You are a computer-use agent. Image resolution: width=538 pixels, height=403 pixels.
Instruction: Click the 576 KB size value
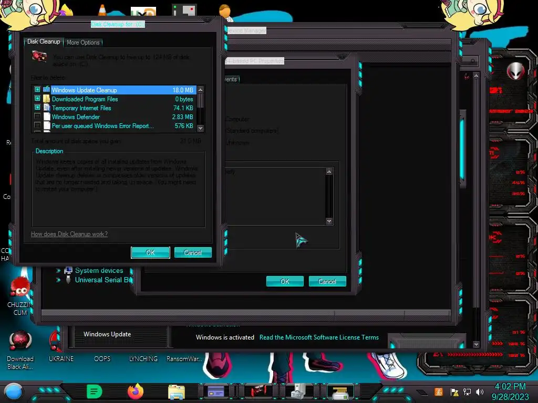[x=184, y=126]
